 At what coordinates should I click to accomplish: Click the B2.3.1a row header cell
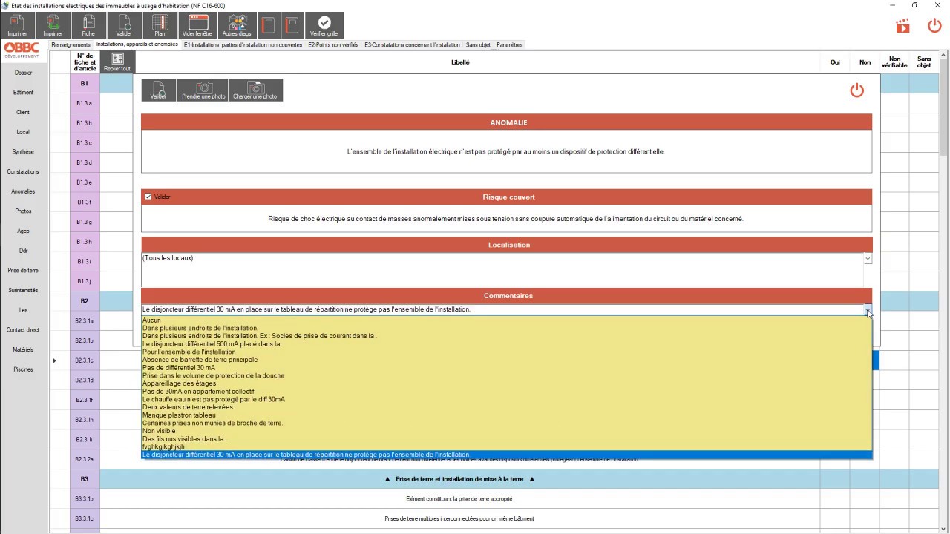(85, 320)
